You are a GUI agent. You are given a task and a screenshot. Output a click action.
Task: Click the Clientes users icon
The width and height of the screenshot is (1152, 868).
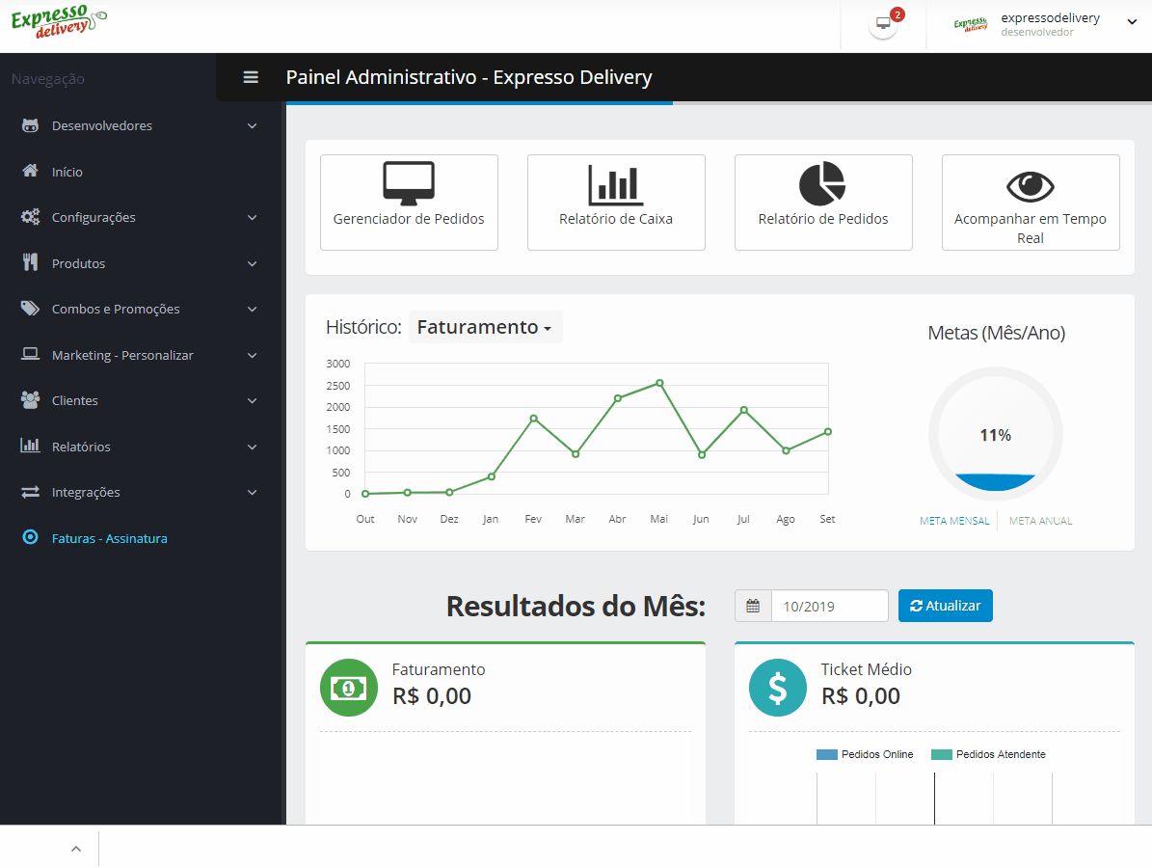(x=30, y=400)
